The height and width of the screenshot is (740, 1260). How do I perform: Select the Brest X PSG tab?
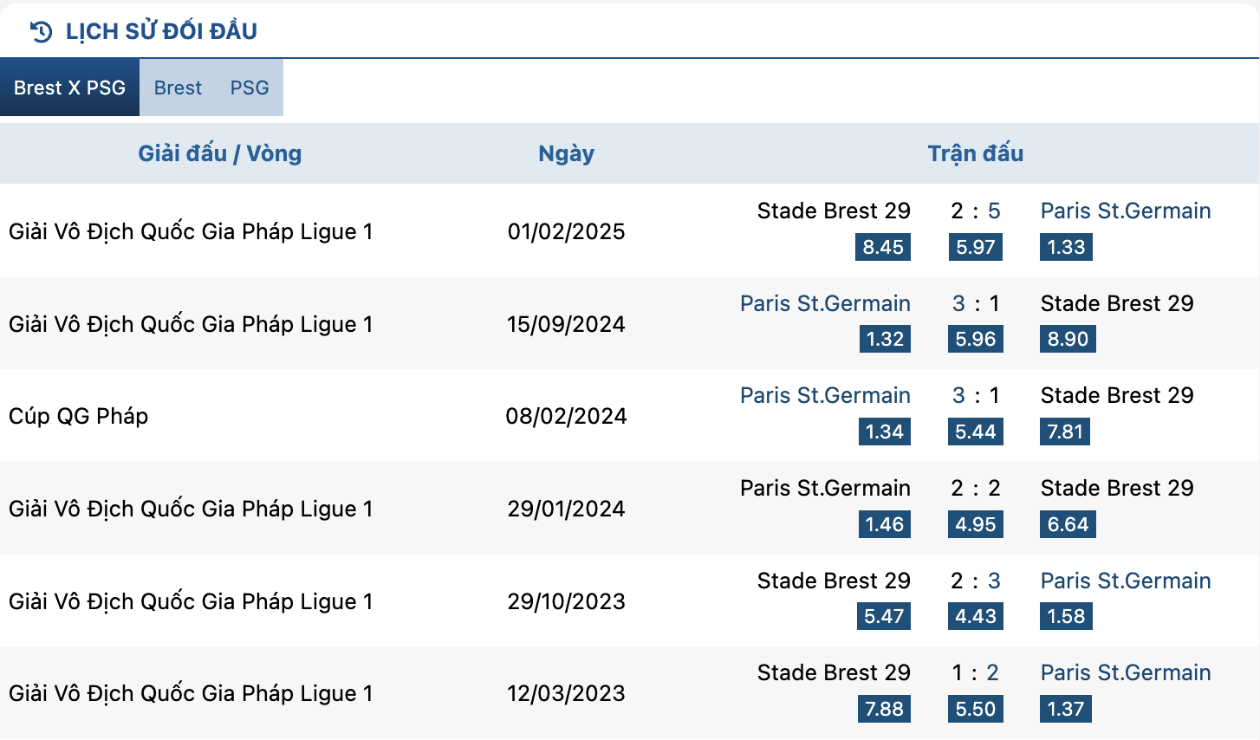tap(69, 88)
